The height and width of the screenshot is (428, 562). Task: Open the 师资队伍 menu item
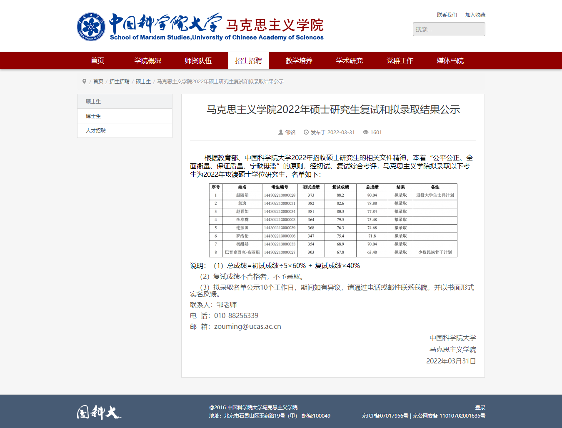click(198, 60)
